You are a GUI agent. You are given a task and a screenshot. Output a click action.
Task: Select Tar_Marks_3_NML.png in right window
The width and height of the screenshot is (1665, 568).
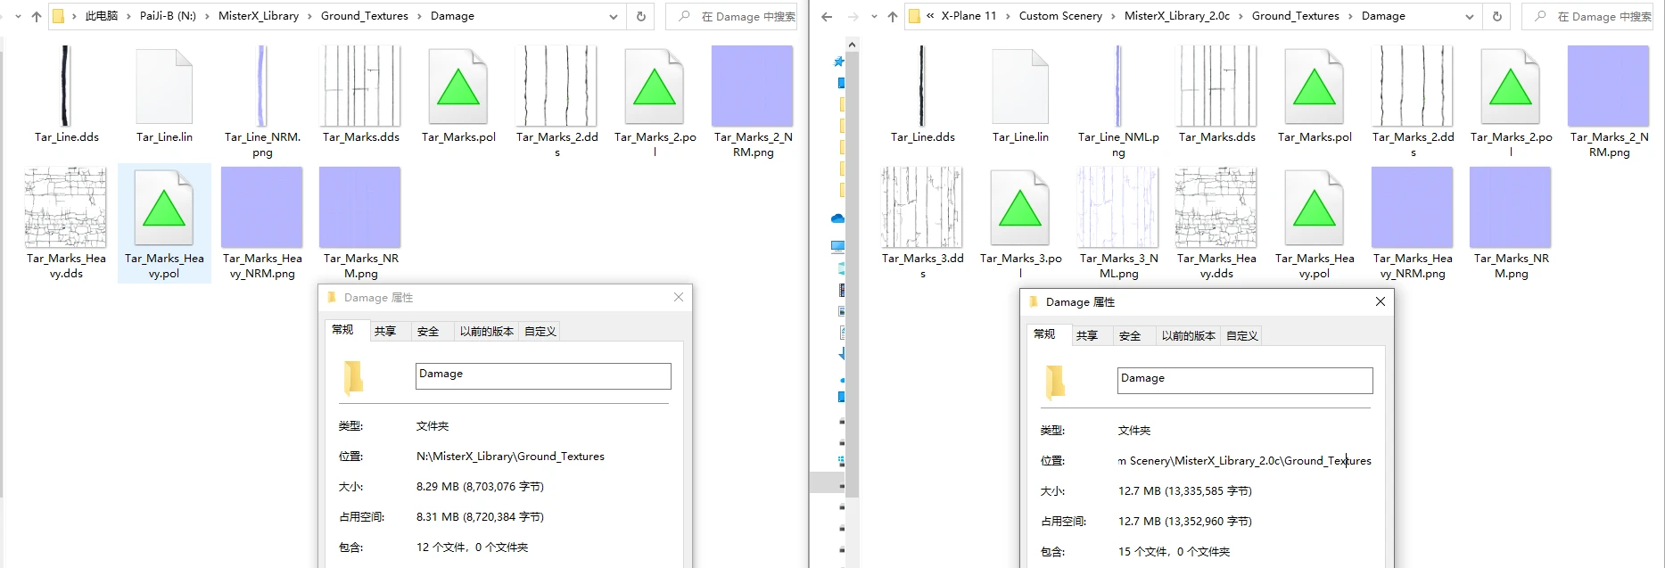tap(1118, 223)
